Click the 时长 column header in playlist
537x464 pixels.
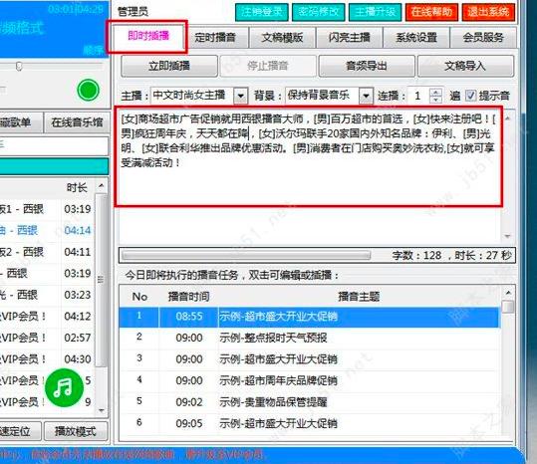pos(77,187)
